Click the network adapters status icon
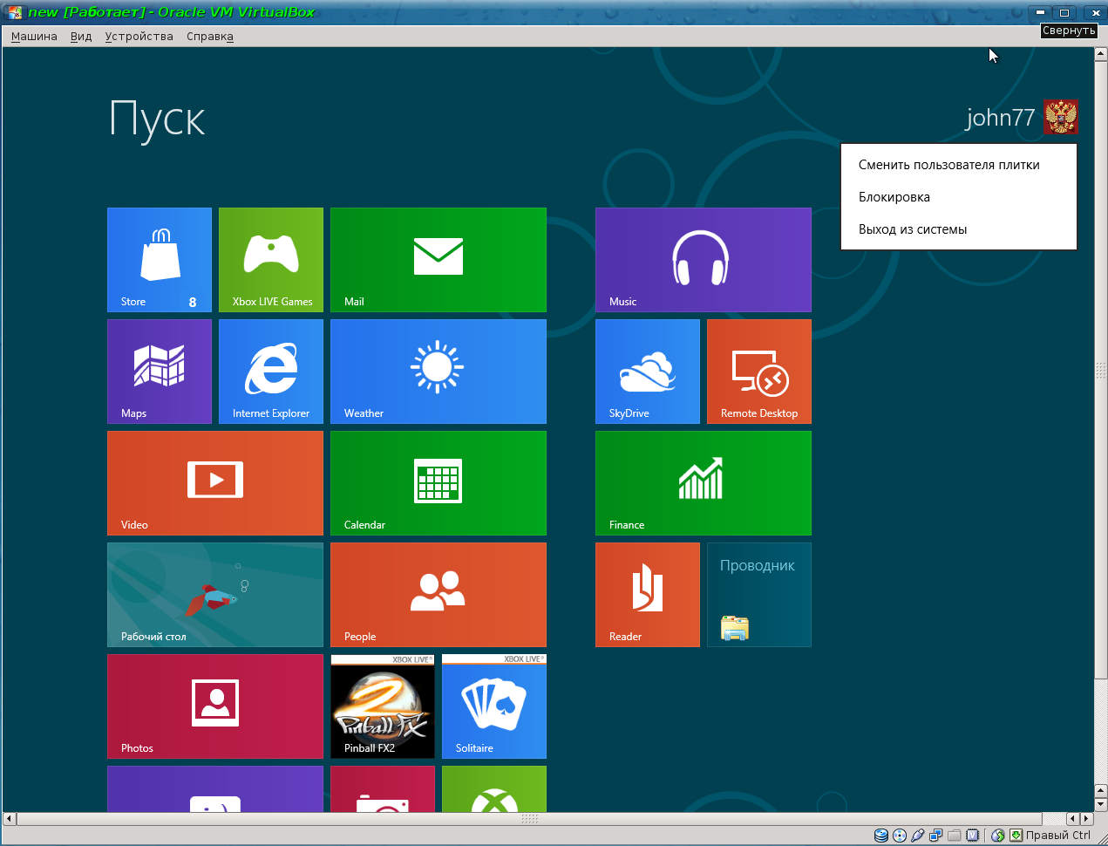Viewport: 1108px width, 846px height. pyautogui.click(x=936, y=836)
